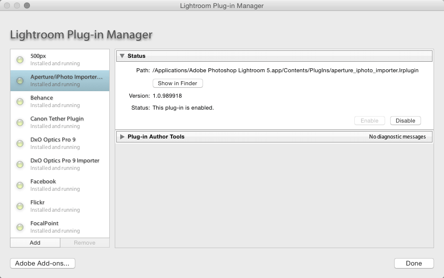Click the DxO Optics Pro 9 status light
This screenshot has height=278, width=444.
20,143
